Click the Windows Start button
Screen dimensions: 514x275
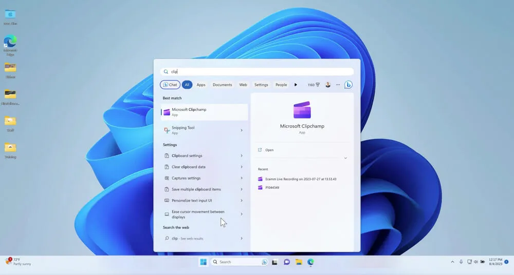(x=204, y=262)
